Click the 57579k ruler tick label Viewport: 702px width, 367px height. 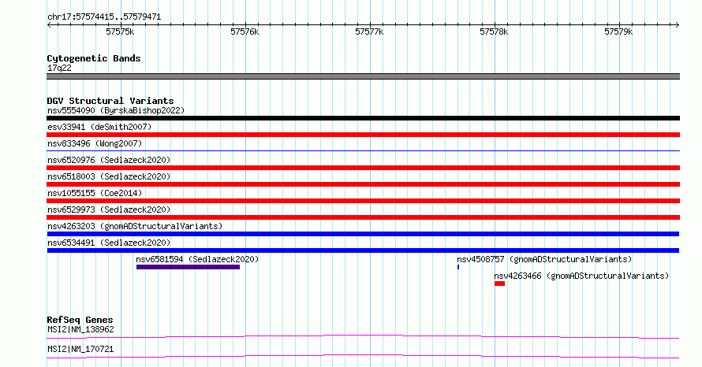click(x=618, y=32)
